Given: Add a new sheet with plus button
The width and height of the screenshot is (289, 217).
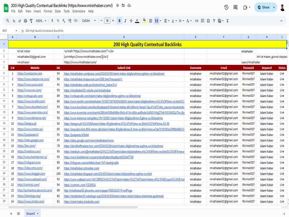Looking at the screenshot, I should [11, 214].
